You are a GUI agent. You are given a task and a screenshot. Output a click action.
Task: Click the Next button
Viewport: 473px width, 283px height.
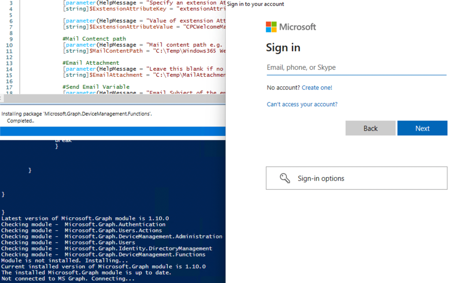tap(422, 128)
